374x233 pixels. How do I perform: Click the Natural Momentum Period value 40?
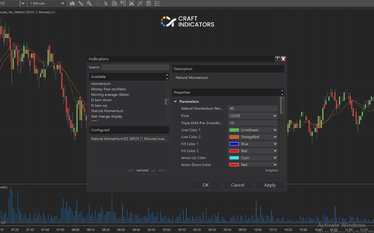click(253, 108)
